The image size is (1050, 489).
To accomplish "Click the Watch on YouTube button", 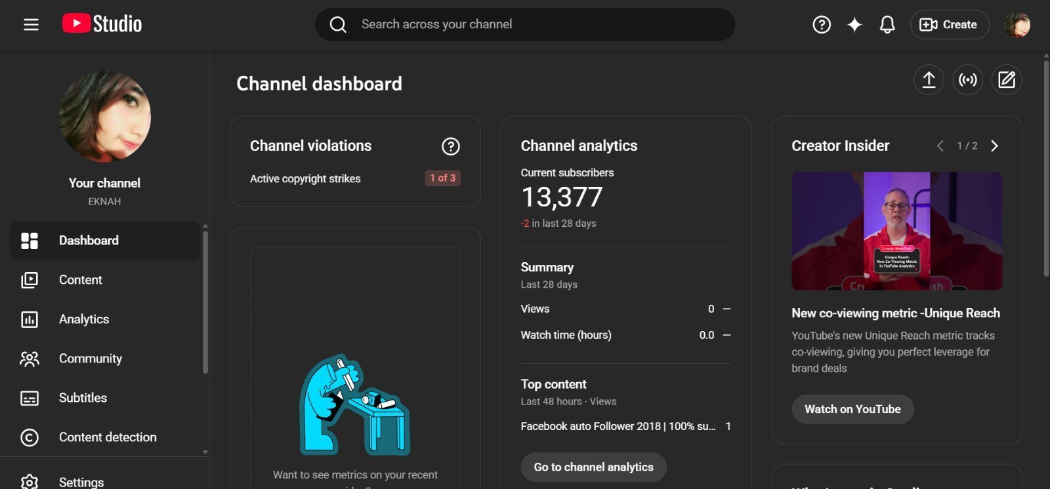I will (x=852, y=409).
